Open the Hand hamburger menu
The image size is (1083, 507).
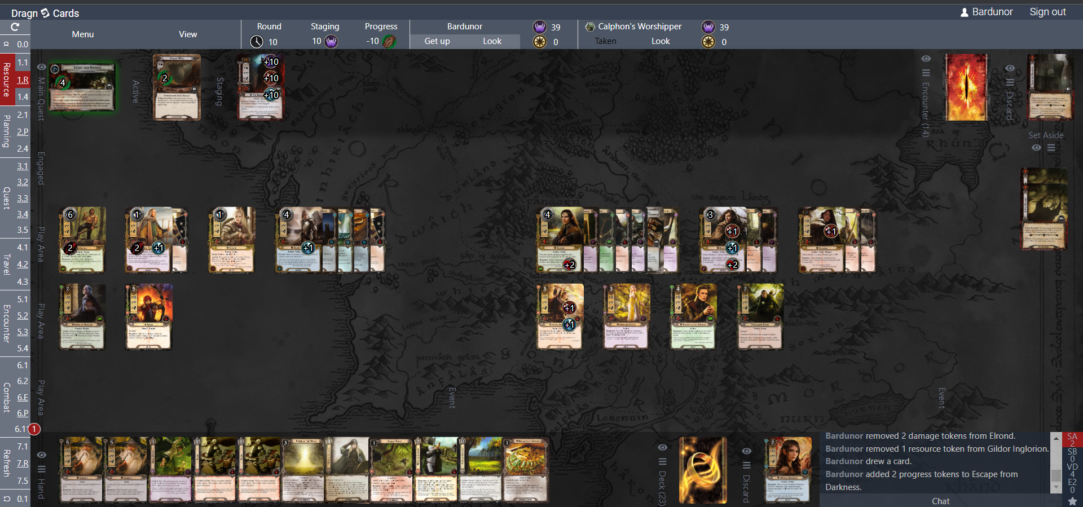[x=41, y=469]
